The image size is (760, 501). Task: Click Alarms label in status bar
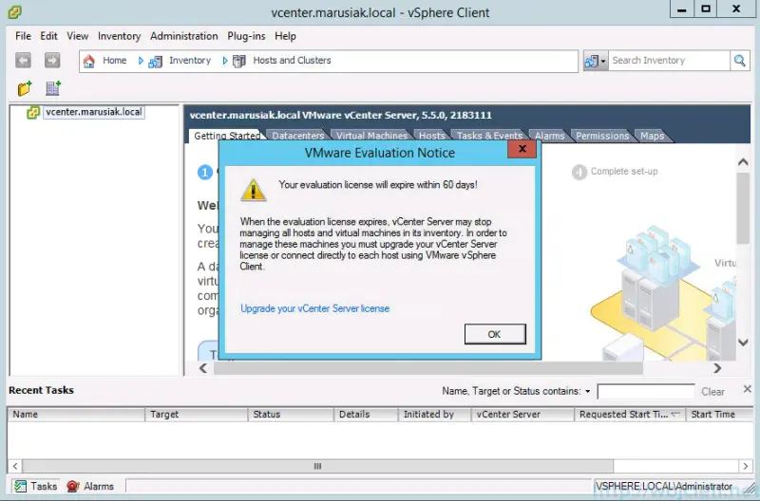pos(99,486)
